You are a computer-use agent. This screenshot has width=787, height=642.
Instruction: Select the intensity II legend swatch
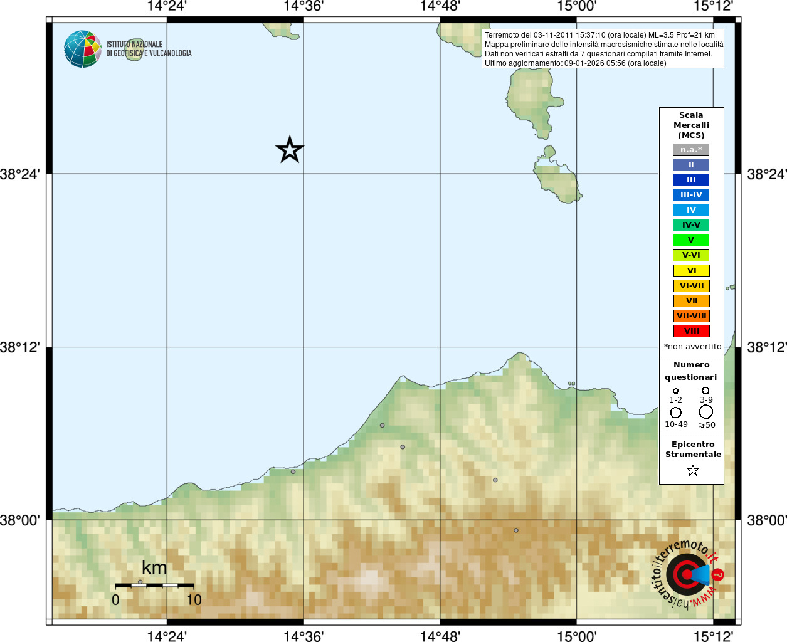pyautogui.click(x=691, y=165)
